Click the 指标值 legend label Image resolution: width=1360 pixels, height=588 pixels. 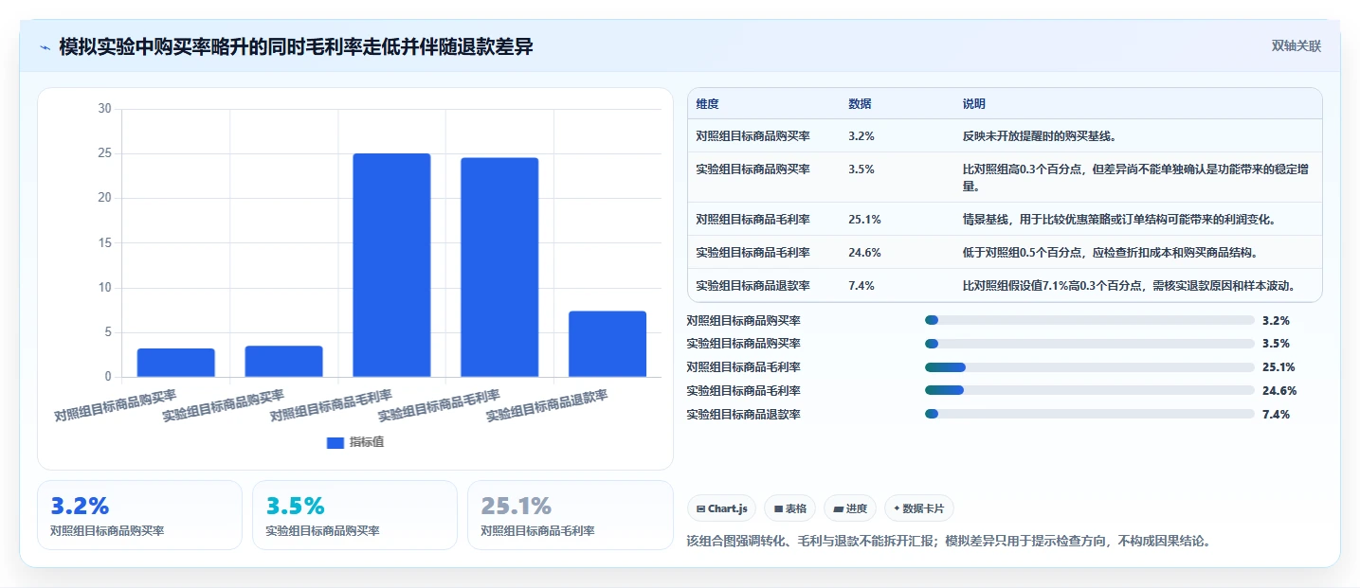367,442
